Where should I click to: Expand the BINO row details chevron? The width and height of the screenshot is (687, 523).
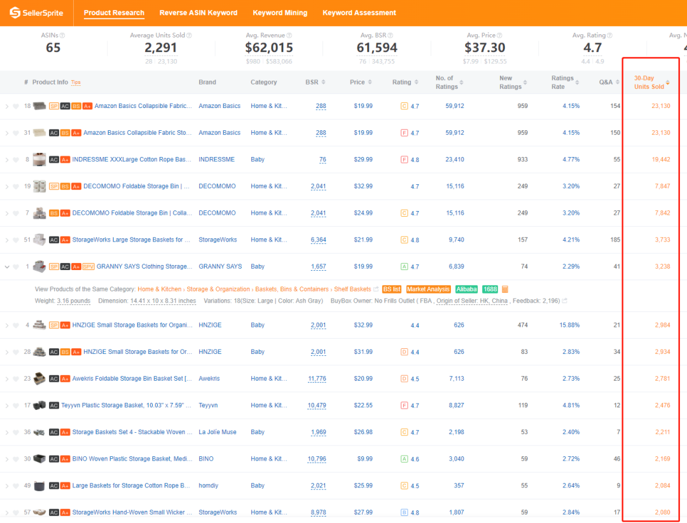[7, 459]
